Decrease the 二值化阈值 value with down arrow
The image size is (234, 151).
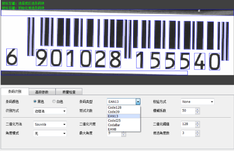[x=197, y=126]
